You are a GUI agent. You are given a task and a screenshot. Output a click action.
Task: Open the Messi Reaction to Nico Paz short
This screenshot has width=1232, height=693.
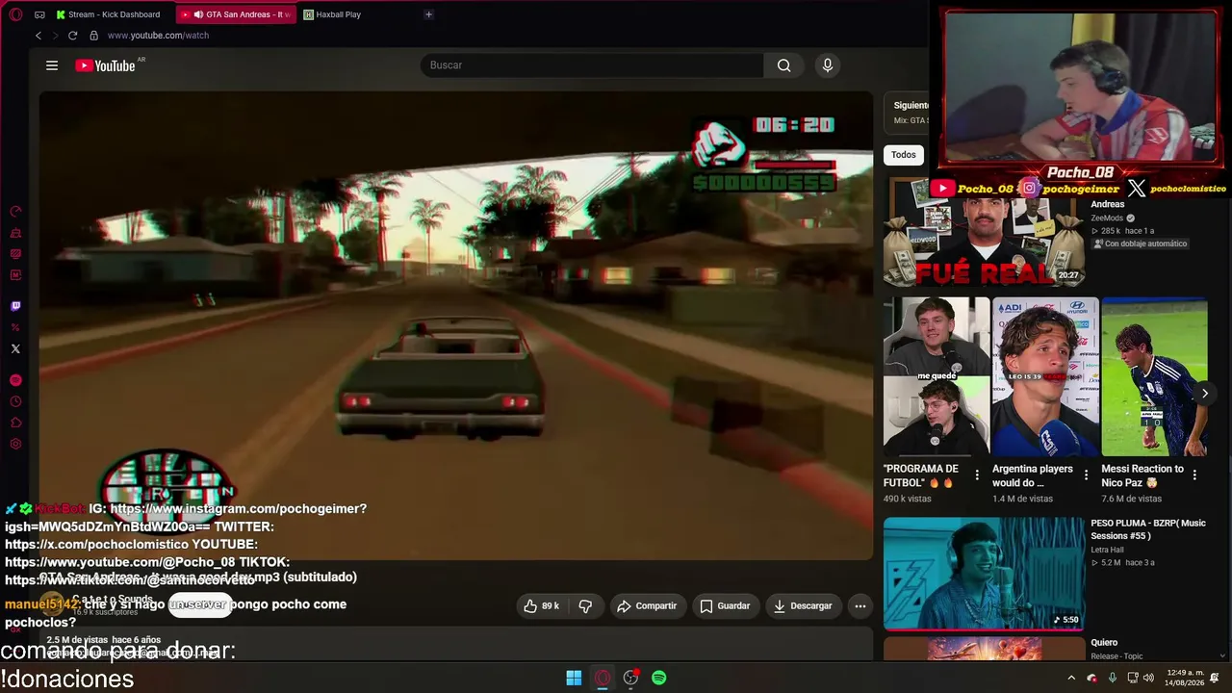1154,376
